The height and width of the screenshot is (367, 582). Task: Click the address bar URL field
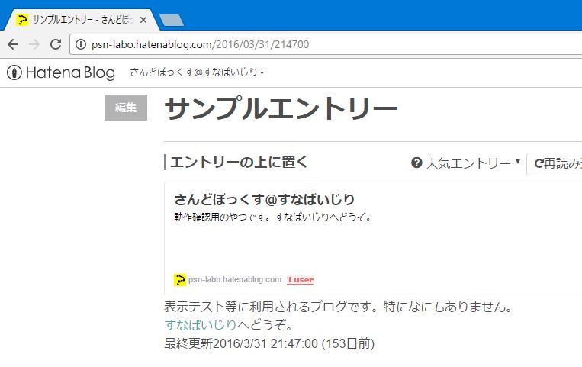click(326, 44)
